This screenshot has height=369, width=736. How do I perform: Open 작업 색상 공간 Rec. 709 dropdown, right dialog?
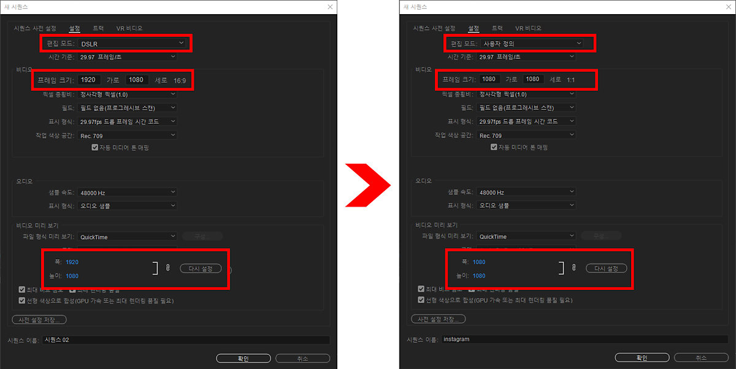[526, 135]
